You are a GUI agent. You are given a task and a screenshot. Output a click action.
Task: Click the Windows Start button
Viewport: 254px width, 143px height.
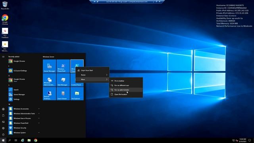tap(3, 140)
